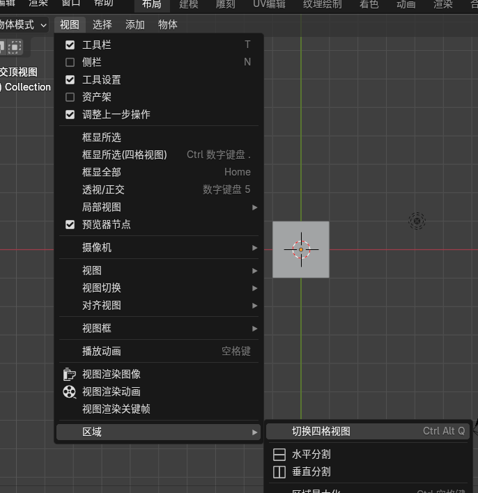
Task: Open the 视图 submenu entry with arrow
Action: (x=159, y=270)
